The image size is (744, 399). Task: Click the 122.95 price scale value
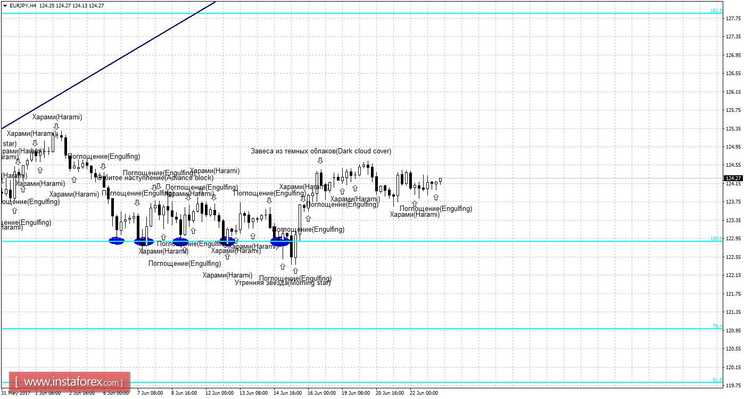tap(733, 239)
